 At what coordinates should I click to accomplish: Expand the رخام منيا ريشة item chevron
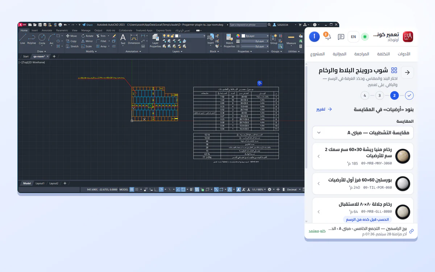point(319,156)
